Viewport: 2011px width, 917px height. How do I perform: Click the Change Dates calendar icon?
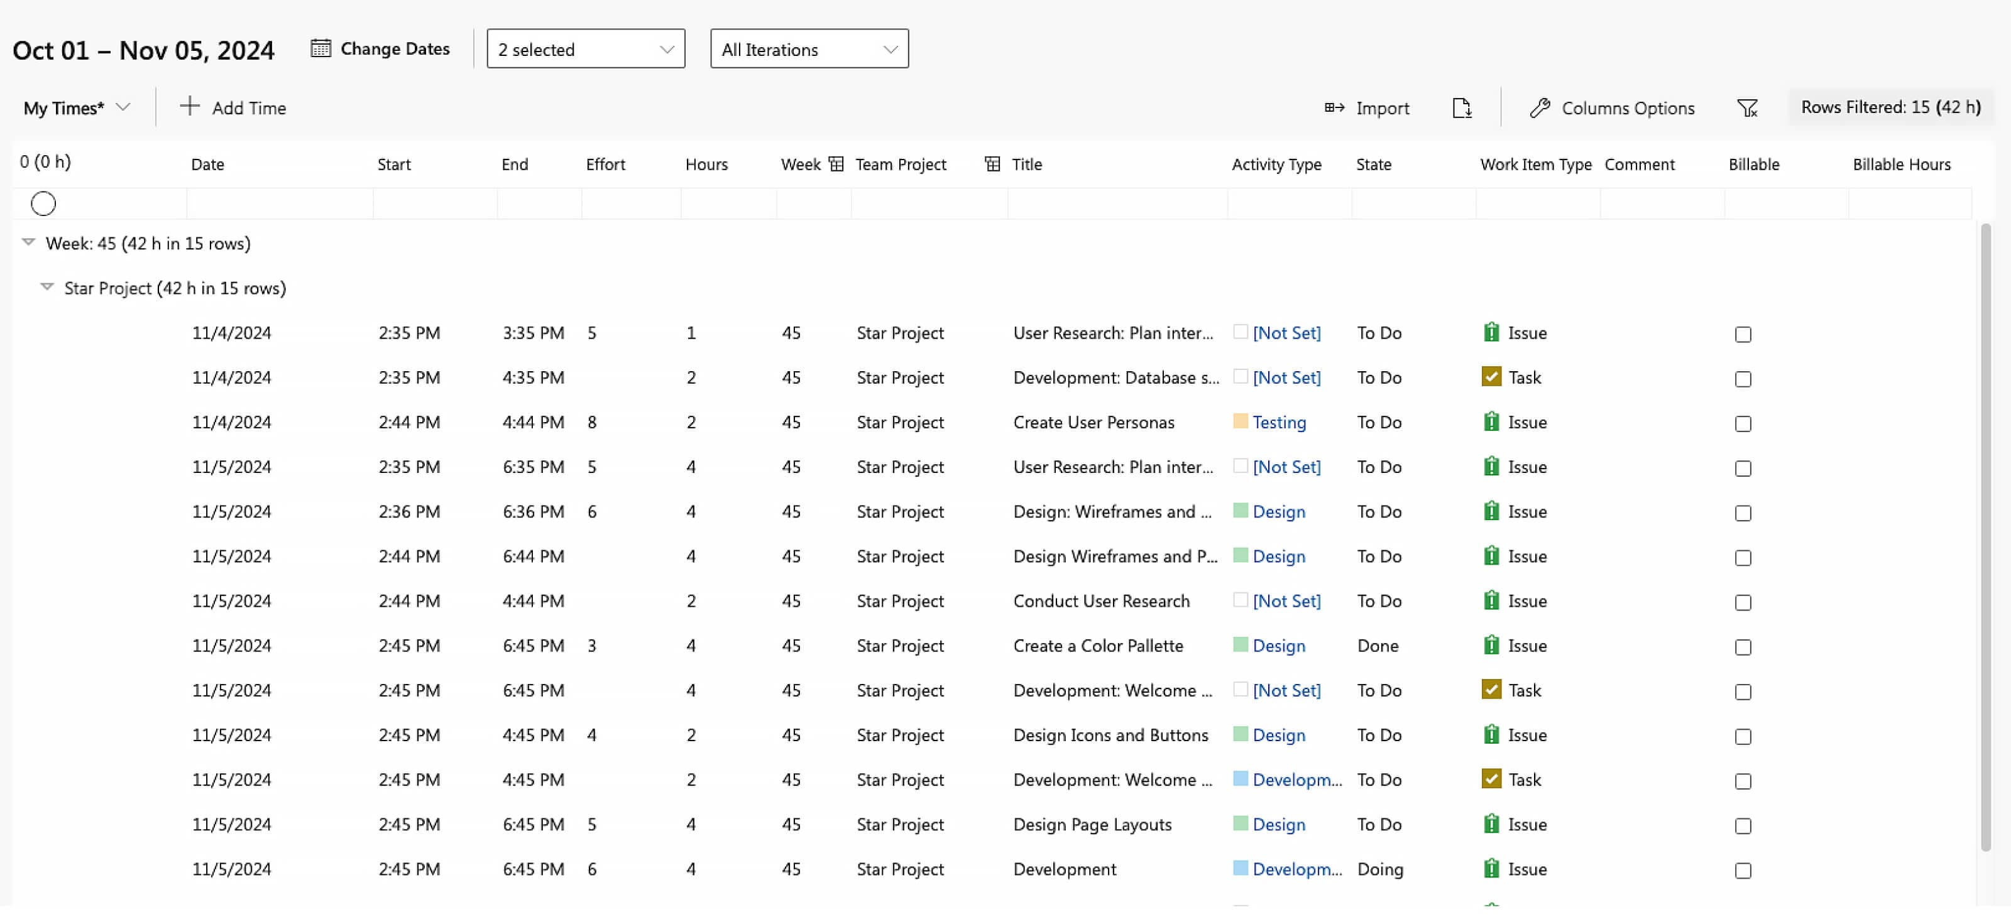[x=320, y=48]
